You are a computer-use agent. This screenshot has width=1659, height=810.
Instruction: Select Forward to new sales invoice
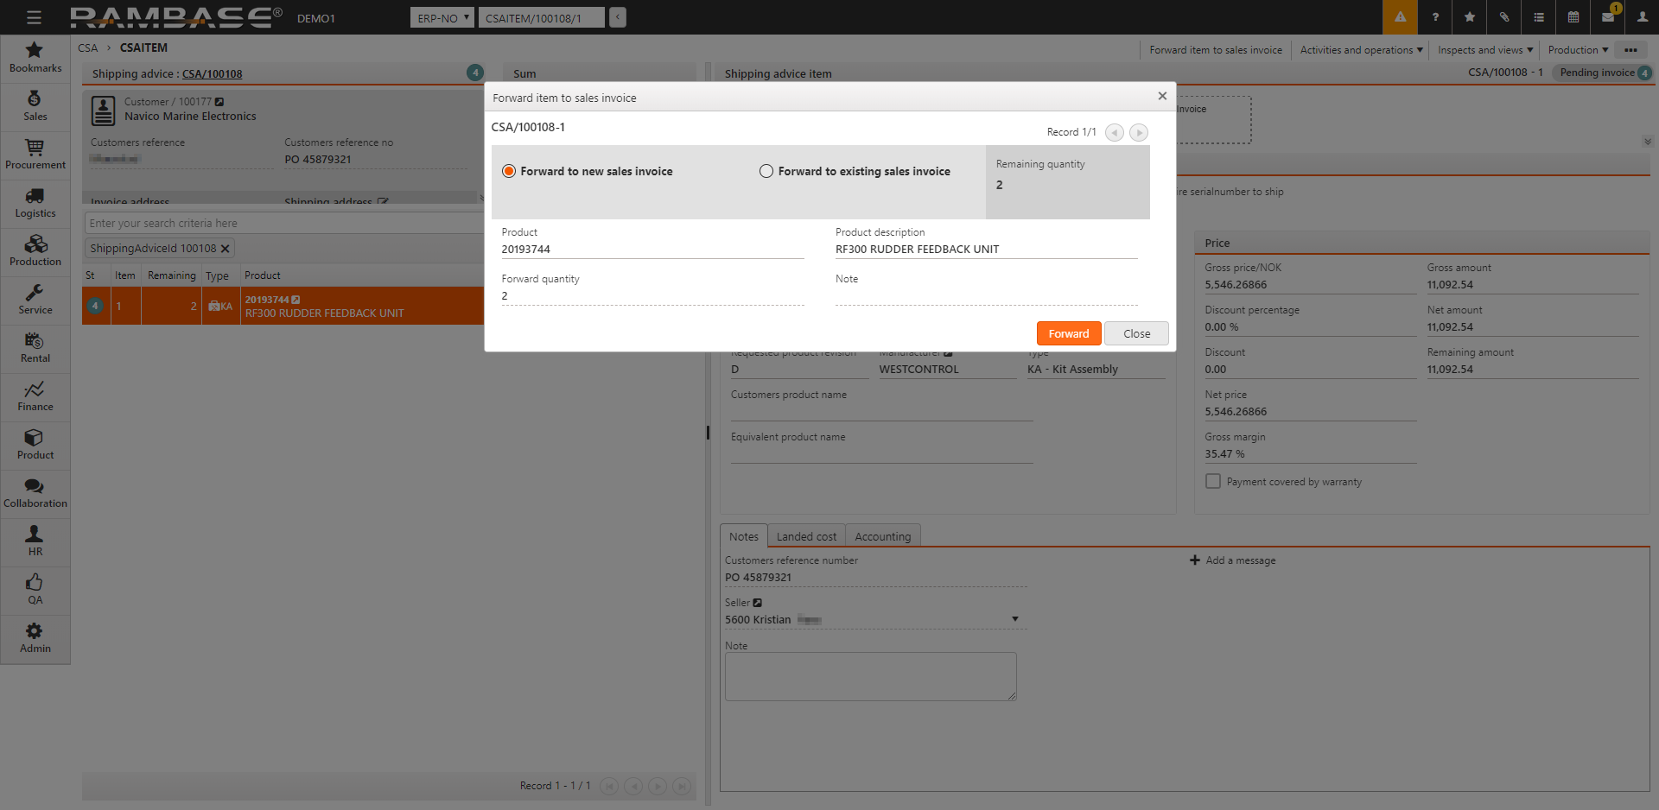click(509, 171)
